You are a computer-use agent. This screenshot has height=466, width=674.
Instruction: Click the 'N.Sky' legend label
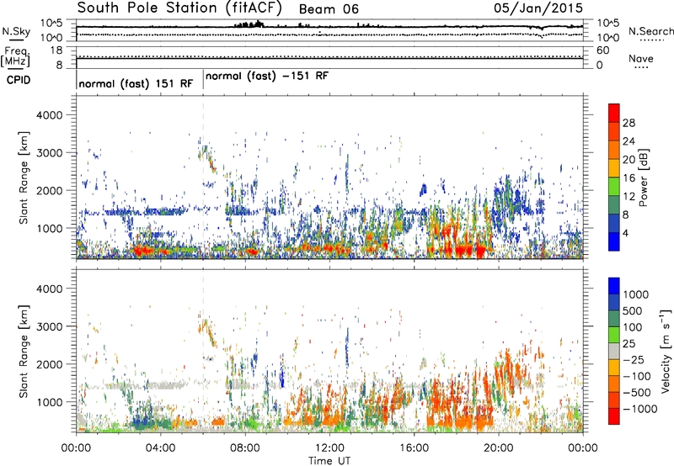pyautogui.click(x=15, y=31)
